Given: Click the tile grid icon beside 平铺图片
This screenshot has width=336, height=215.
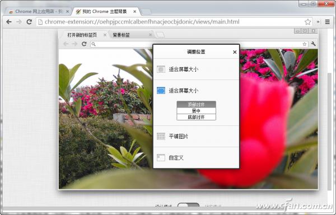Looking at the screenshot, I should (x=161, y=137).
